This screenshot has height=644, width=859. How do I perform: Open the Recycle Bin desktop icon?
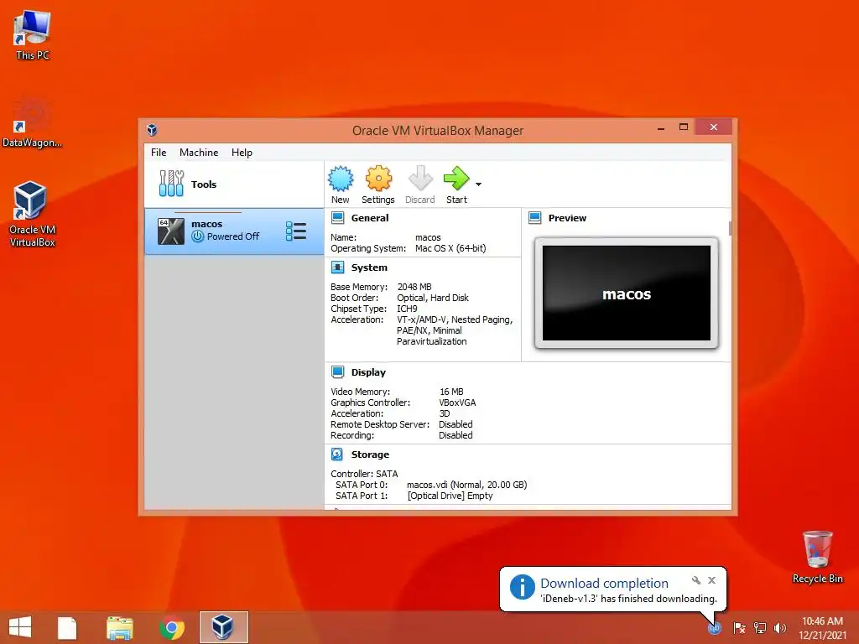click(x=817, y=557)
